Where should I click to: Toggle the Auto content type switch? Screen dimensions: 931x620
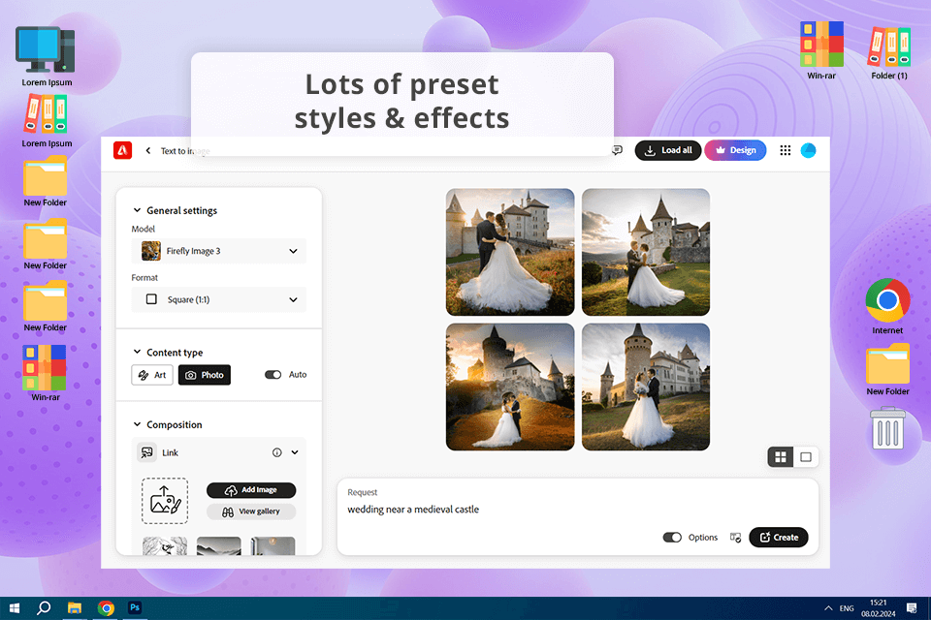coord(273,374)
